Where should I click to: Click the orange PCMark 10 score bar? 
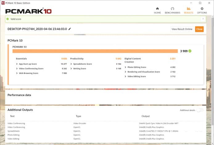click(95, 51)
